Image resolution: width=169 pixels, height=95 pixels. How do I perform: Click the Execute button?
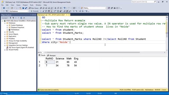(x=35, y=11)
